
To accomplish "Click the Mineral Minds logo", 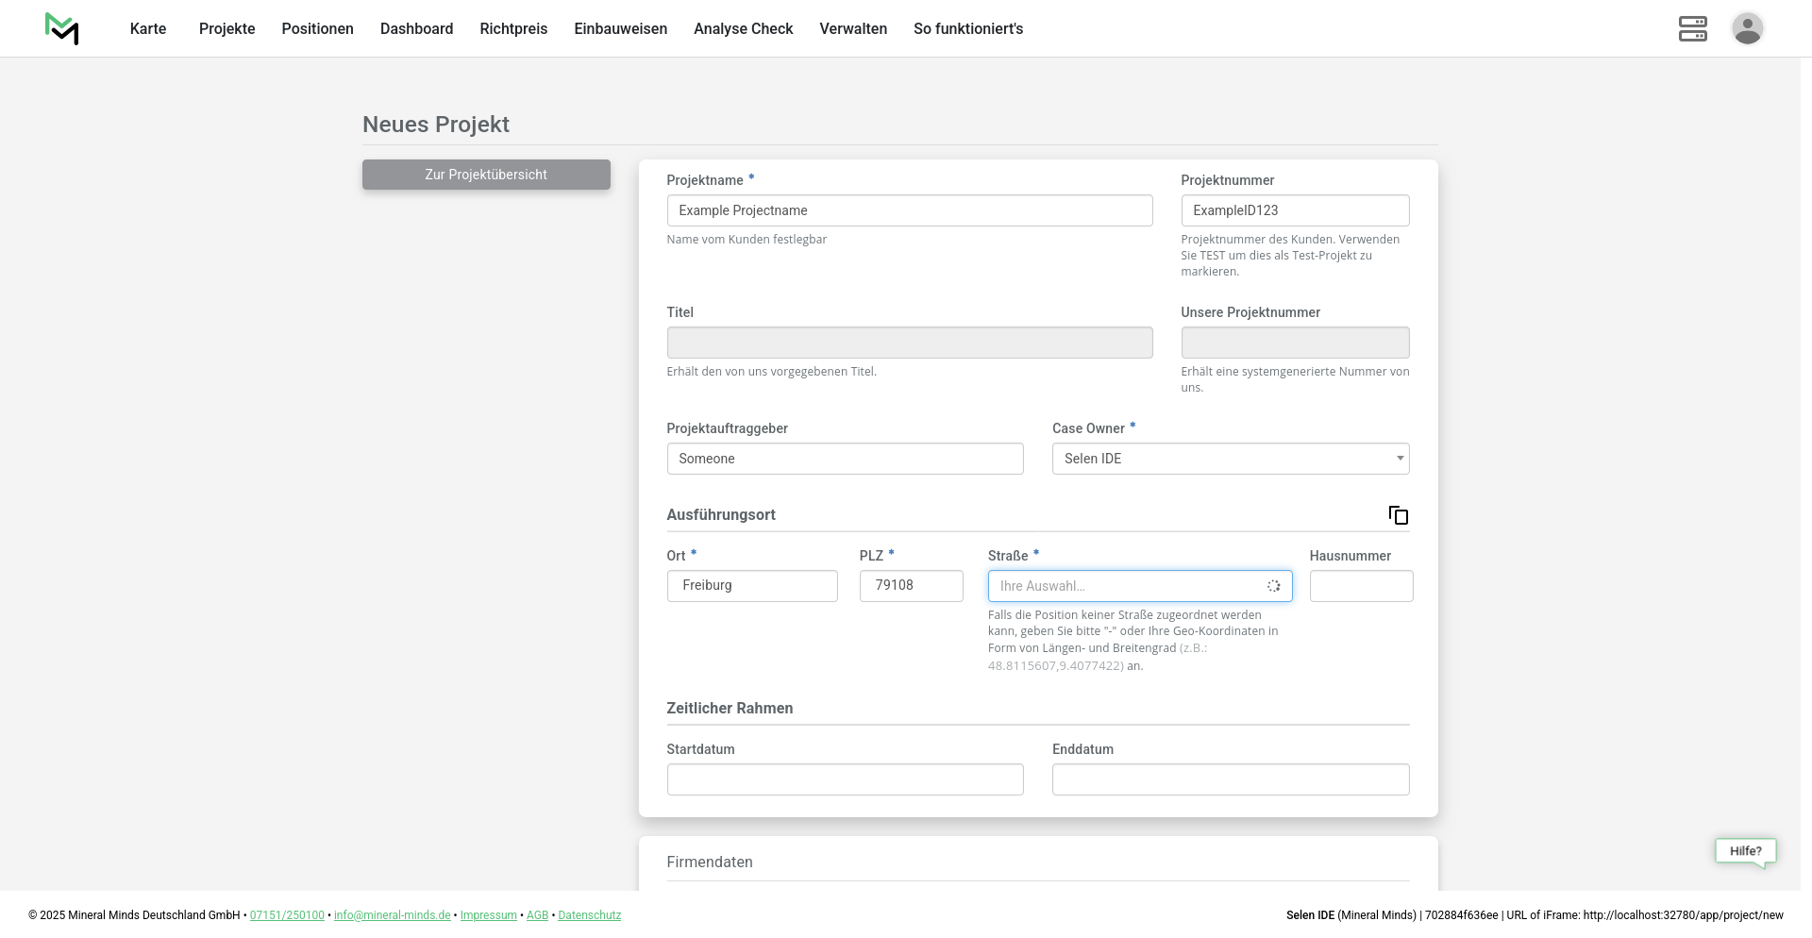I will [61, 28].
